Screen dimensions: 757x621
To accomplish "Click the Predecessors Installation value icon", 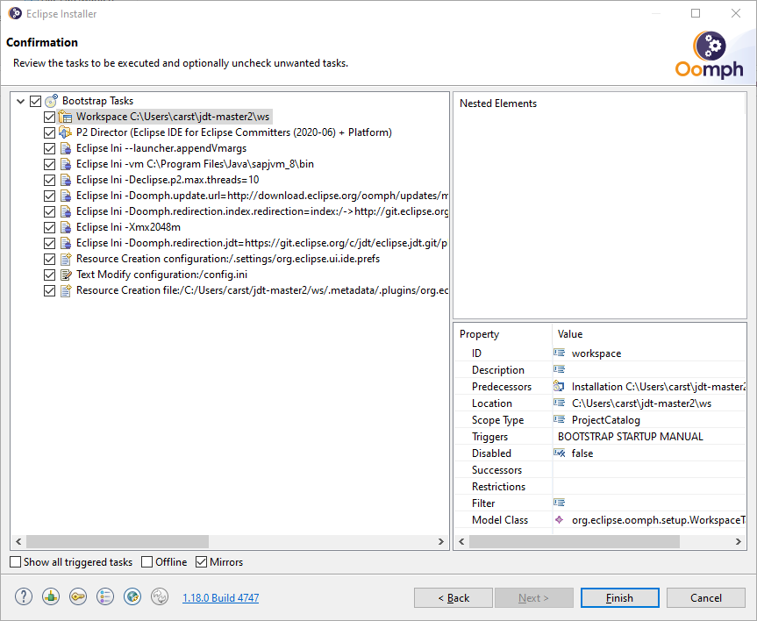I will 559,386.
